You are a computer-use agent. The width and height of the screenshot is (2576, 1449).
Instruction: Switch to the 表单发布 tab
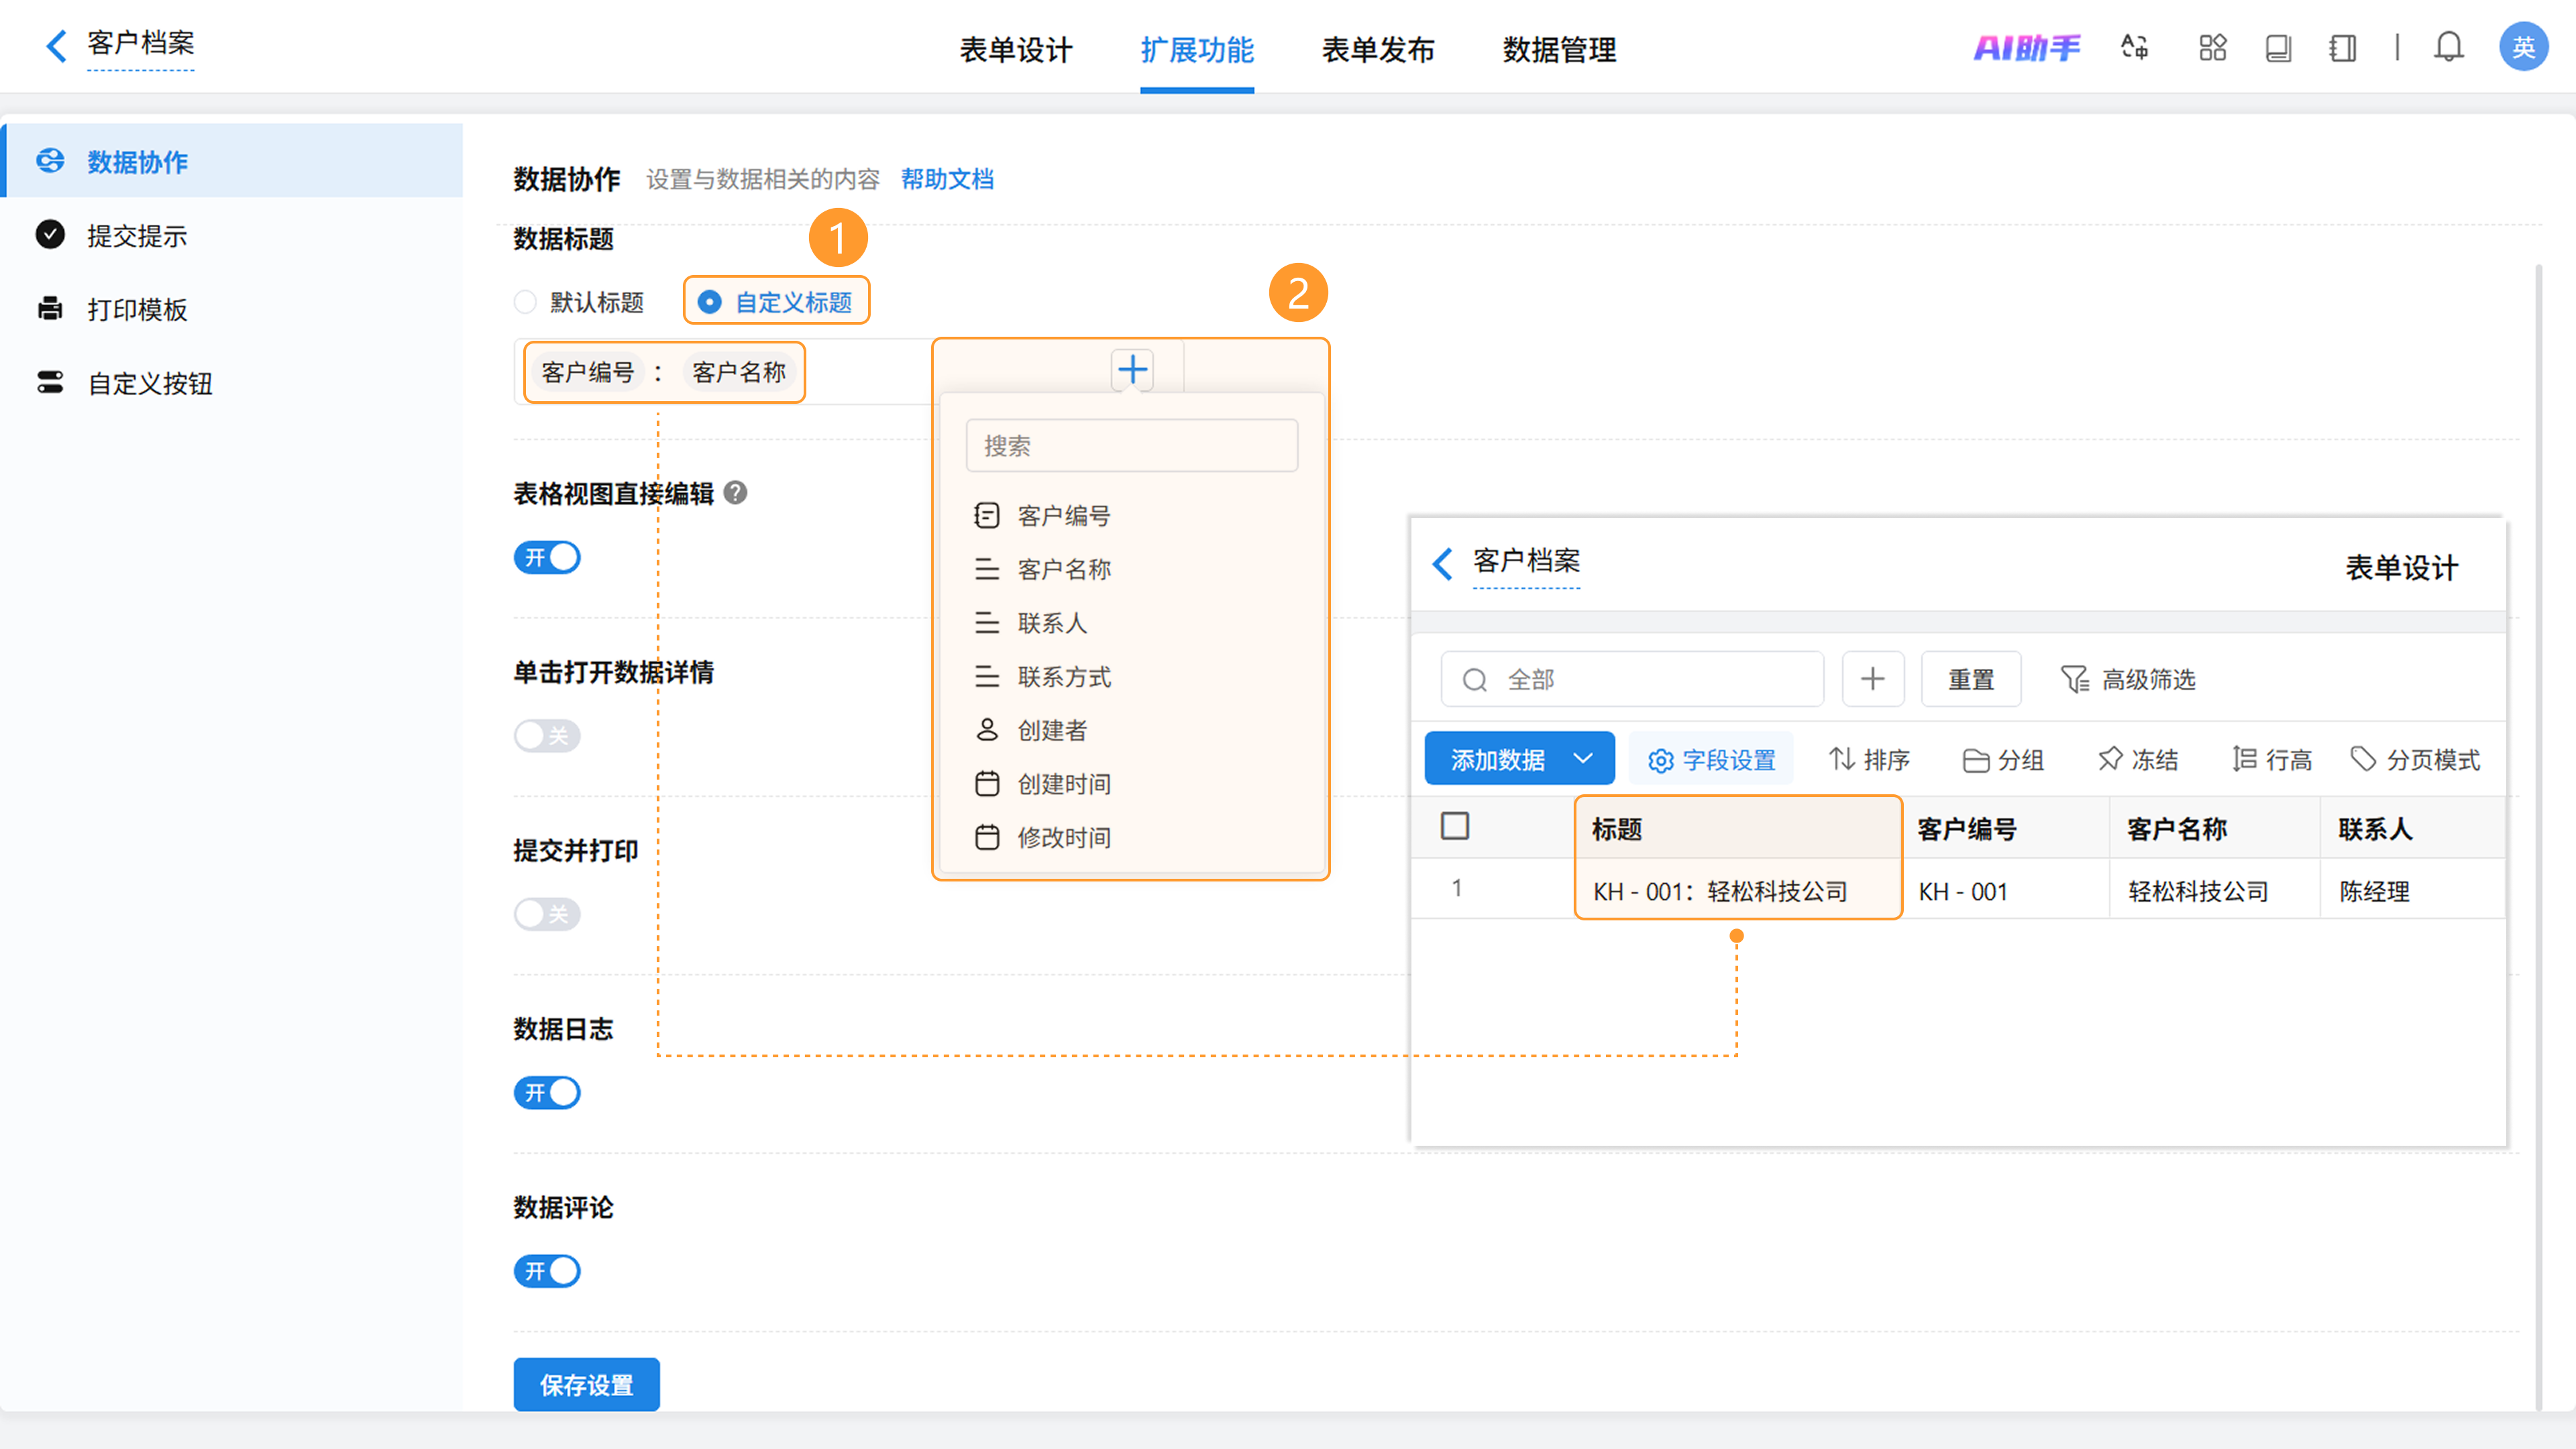pos(1378,49)
